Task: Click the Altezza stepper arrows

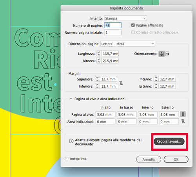Action: coord(99,61)
